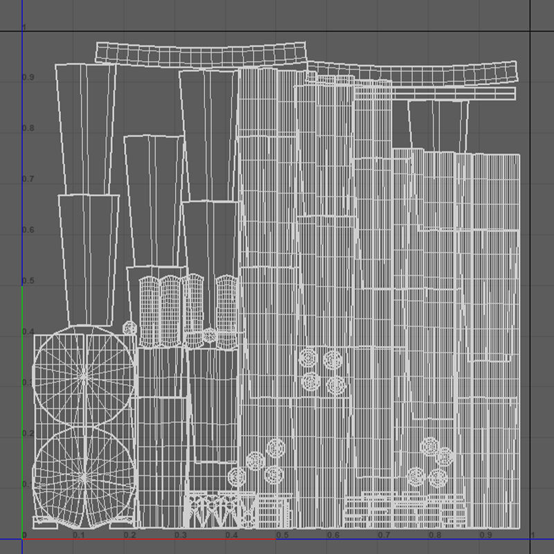This screenshot has width=554, height=554.
Task: Click the '0.7' label on the vertical axis
Action: (28, 179)
